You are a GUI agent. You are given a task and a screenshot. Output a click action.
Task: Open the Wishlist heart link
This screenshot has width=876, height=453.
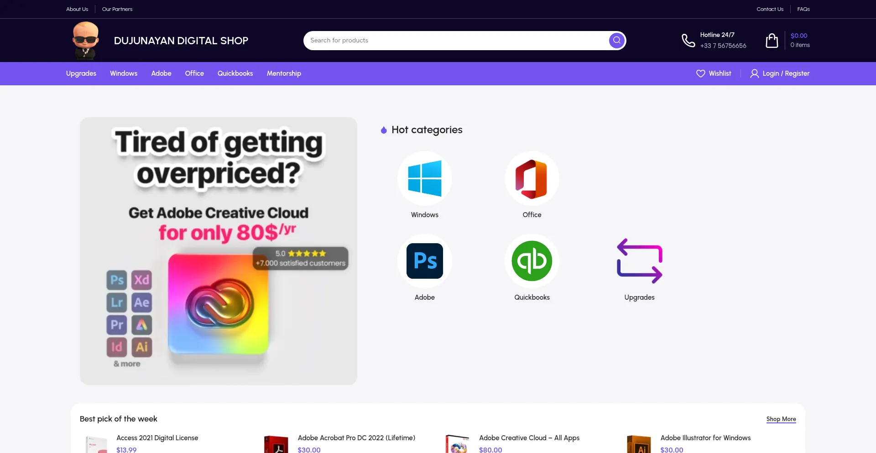point(714,73)
